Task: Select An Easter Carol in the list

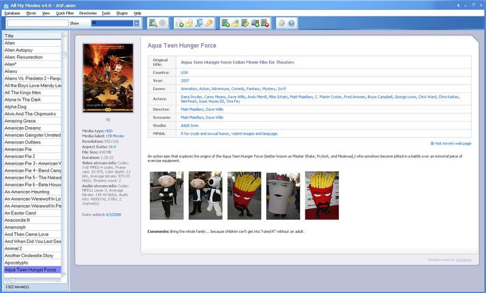Action: point(32,213)
